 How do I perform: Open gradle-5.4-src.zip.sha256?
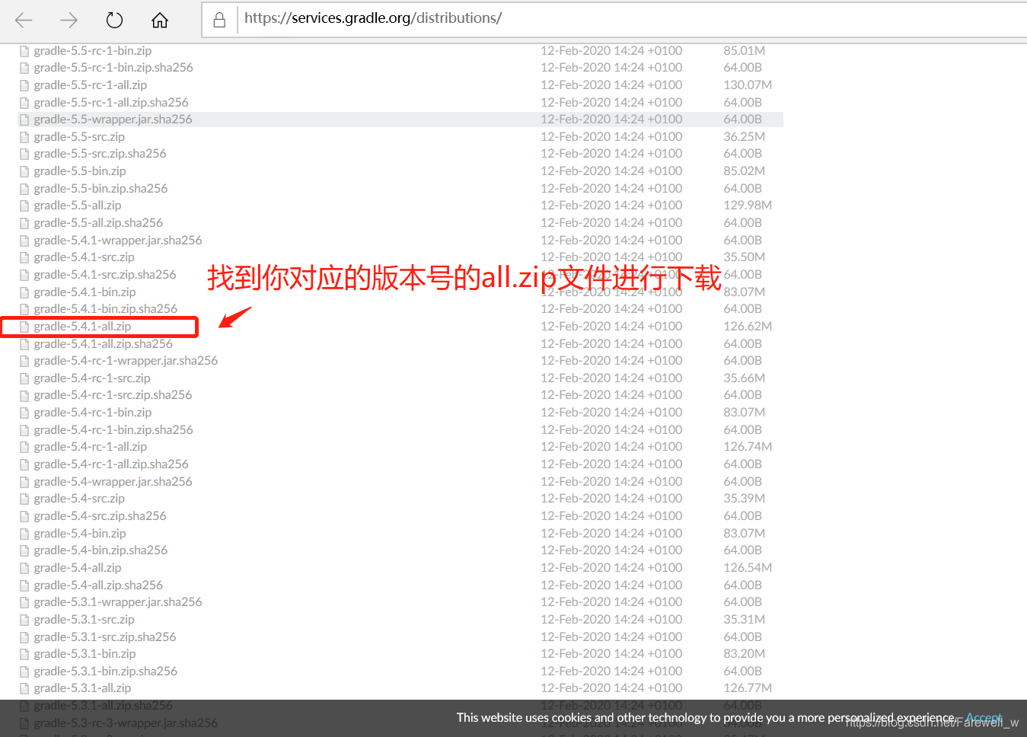[x=100, y=516]
